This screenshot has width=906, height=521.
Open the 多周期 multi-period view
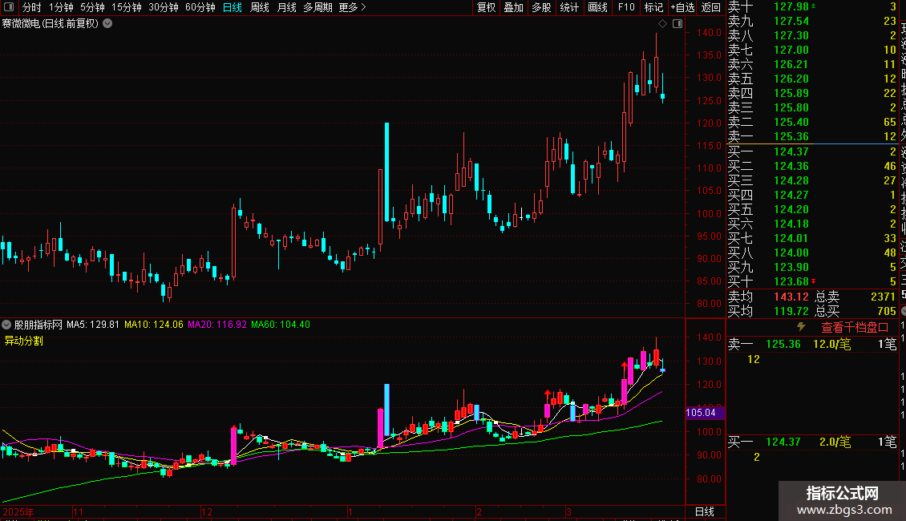coord(318,7)
